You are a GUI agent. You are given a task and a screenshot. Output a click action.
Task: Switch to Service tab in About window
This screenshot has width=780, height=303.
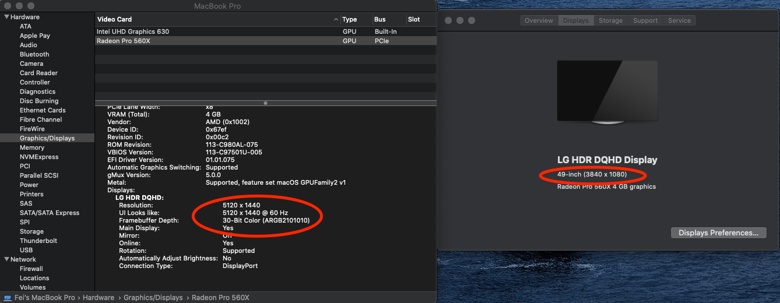point(680,20)
